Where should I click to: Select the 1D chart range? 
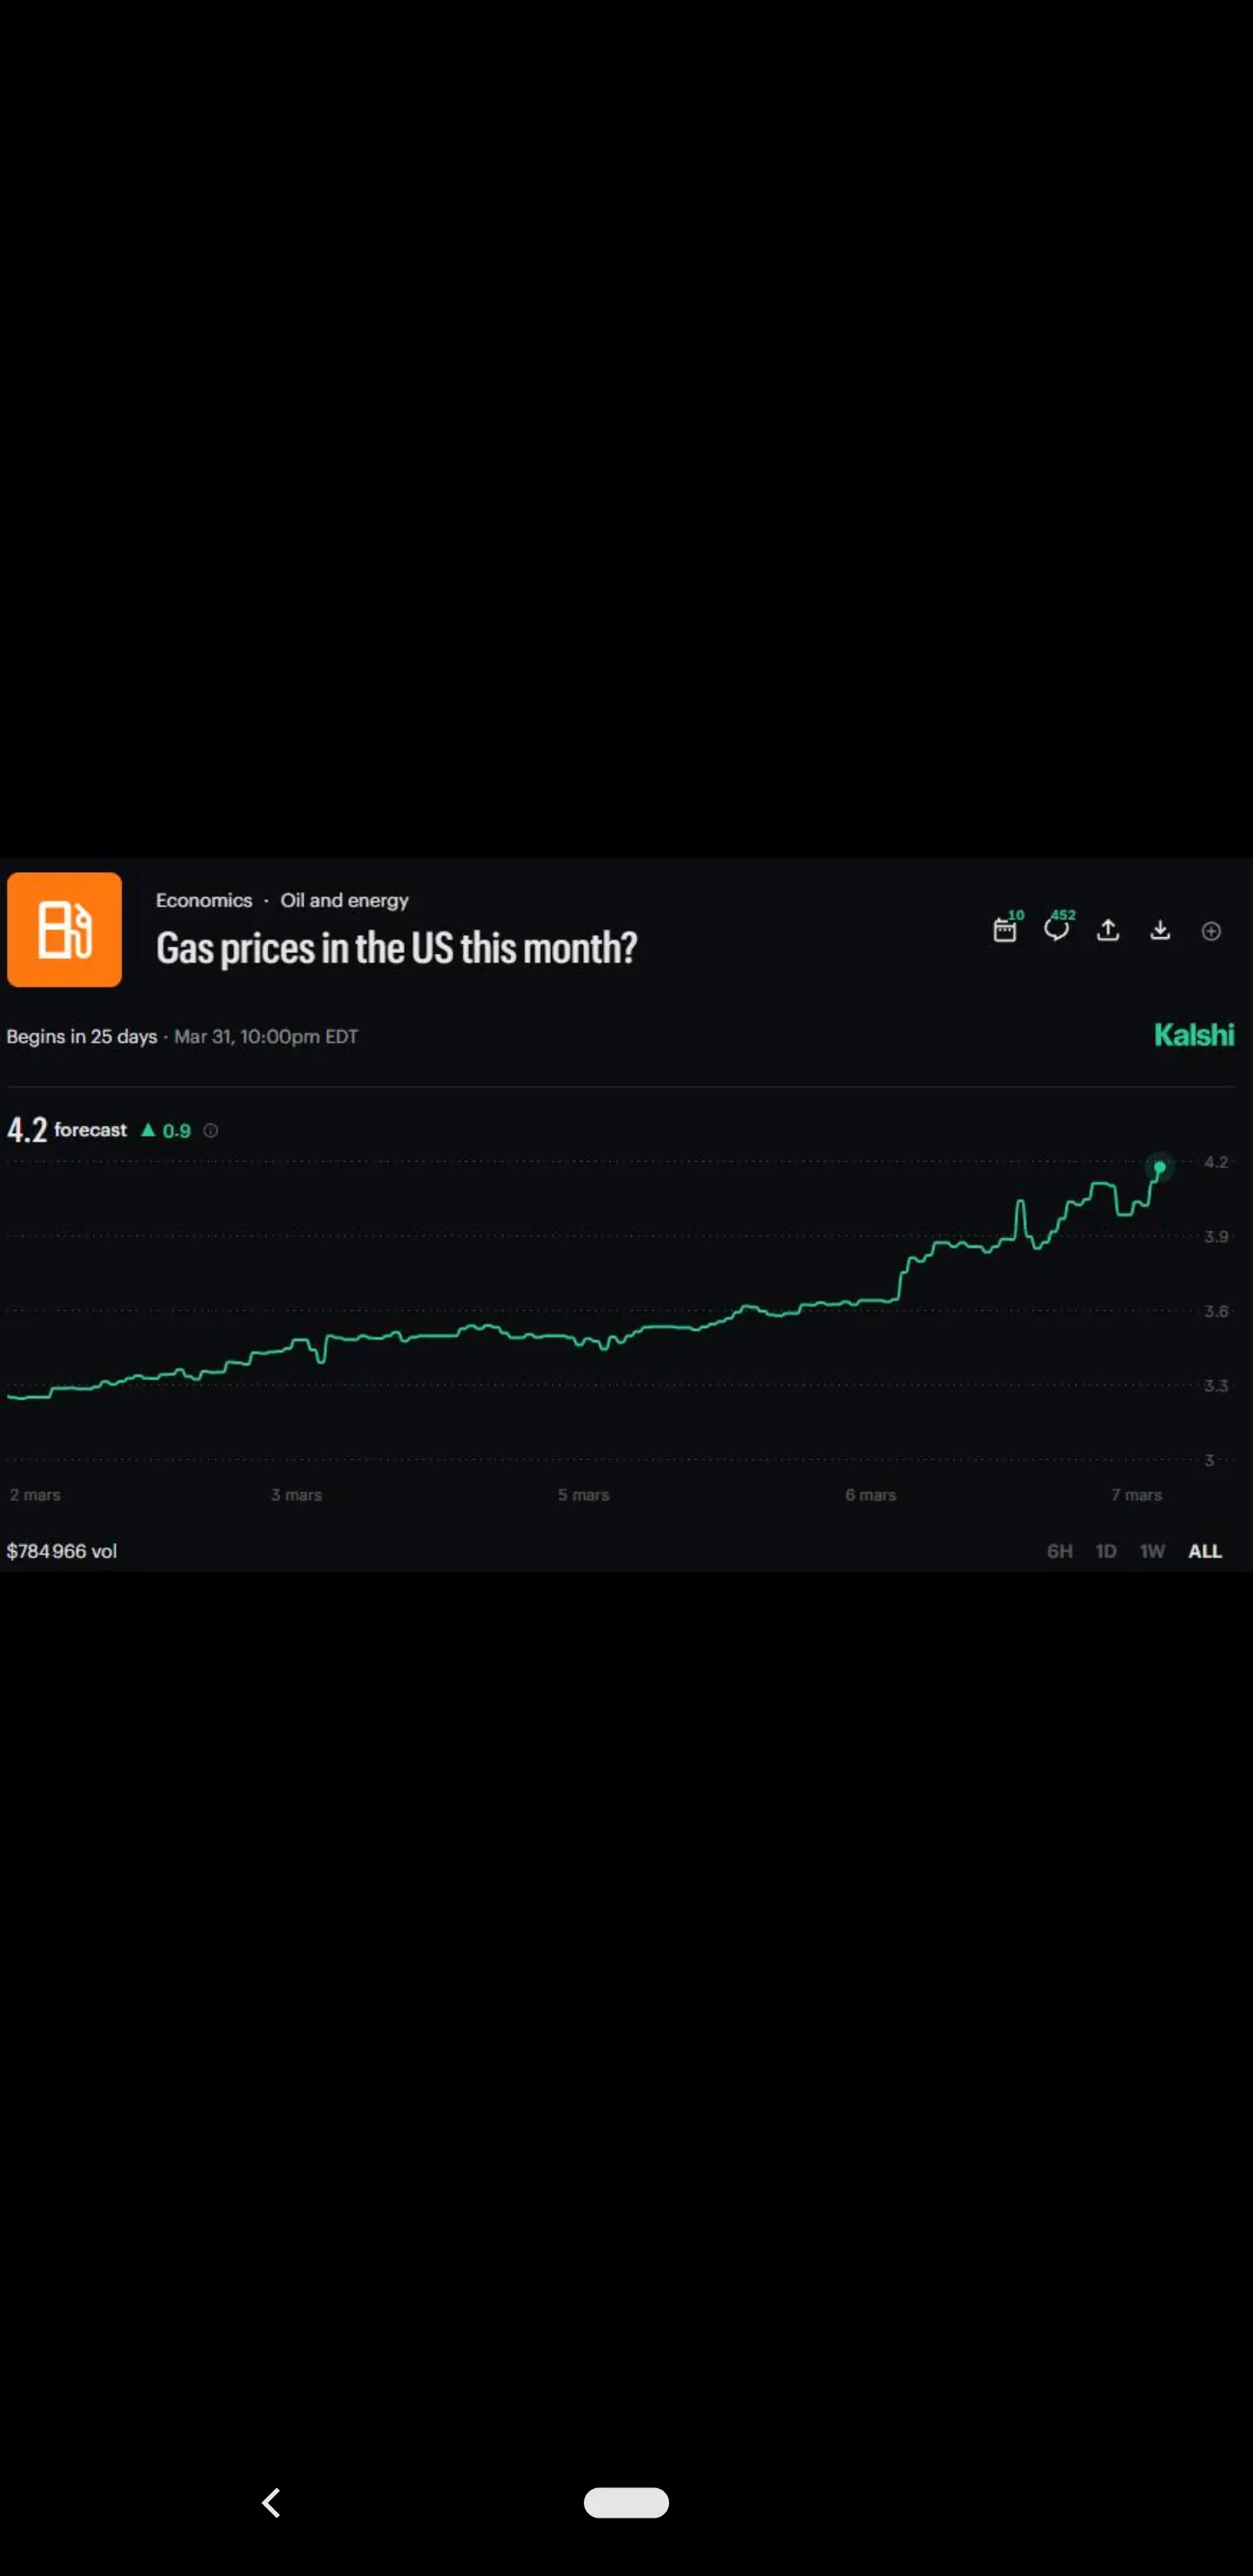click(x=1105, y=1551)
